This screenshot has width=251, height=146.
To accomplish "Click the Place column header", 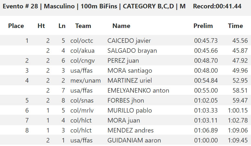I will pos(16,26).
